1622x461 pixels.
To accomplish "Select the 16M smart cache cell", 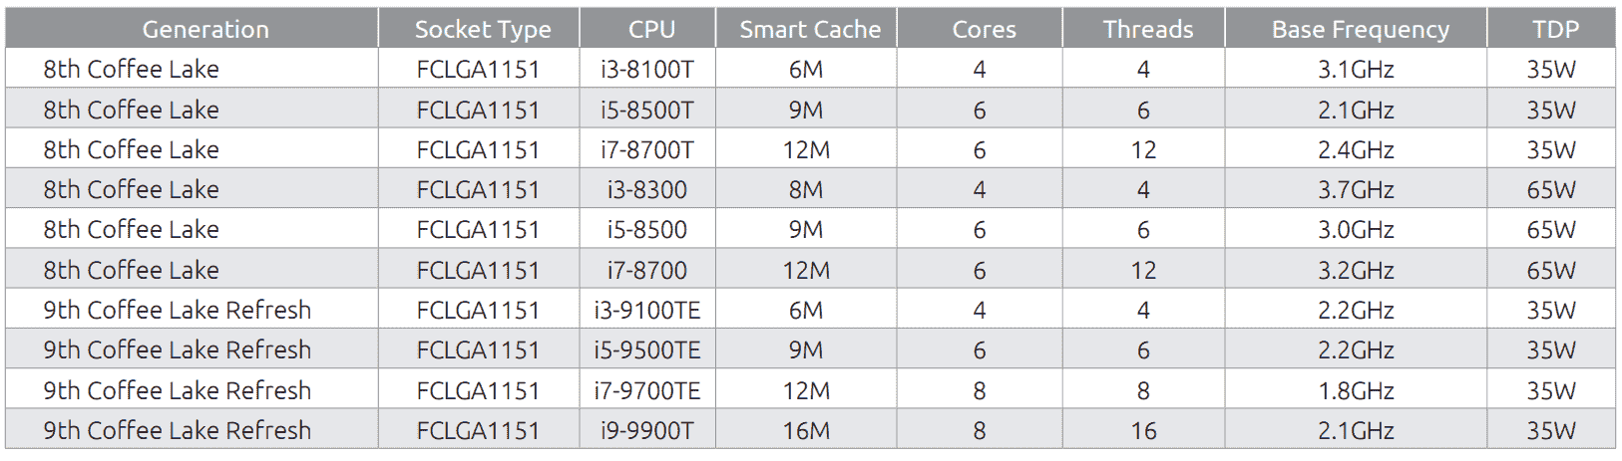I will click(806, 430).
